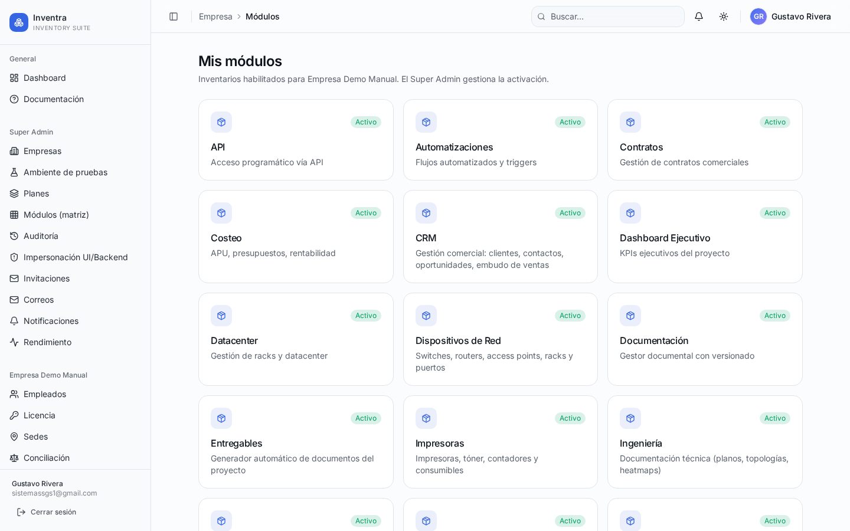Screen dimensions: 850x531
Task: Click the sistemassgs1@gmail.com email text
Action: point(54,493)
